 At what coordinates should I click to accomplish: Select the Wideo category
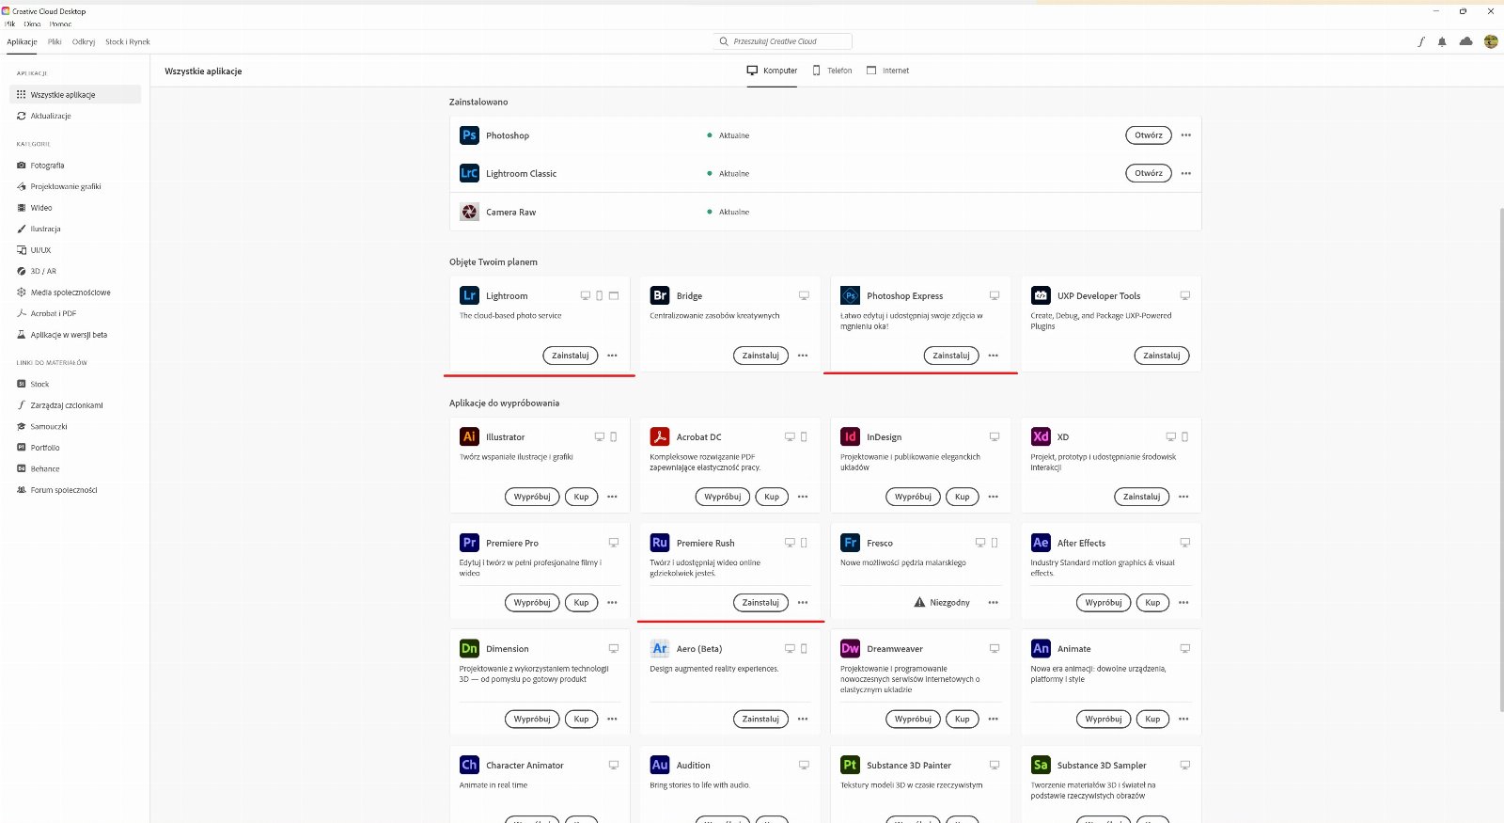(x=75, y=208)
